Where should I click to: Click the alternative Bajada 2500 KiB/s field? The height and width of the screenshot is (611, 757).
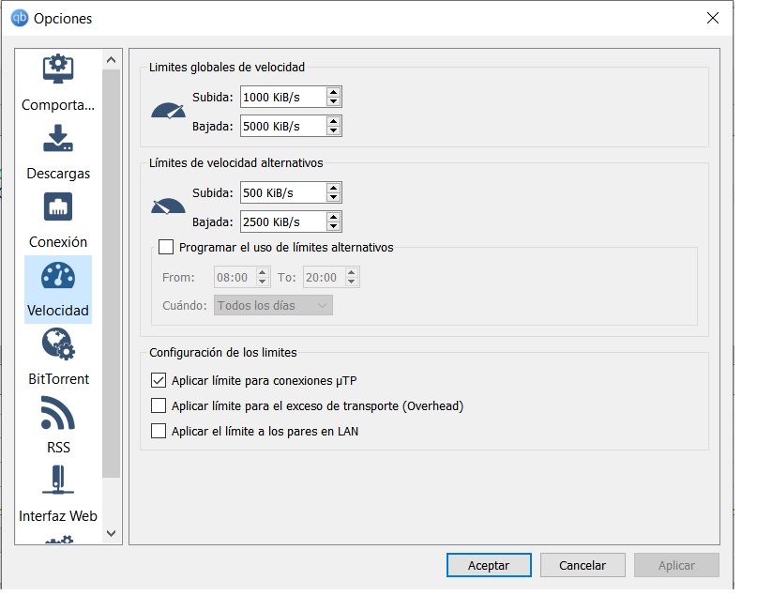(x=281, y=222)
